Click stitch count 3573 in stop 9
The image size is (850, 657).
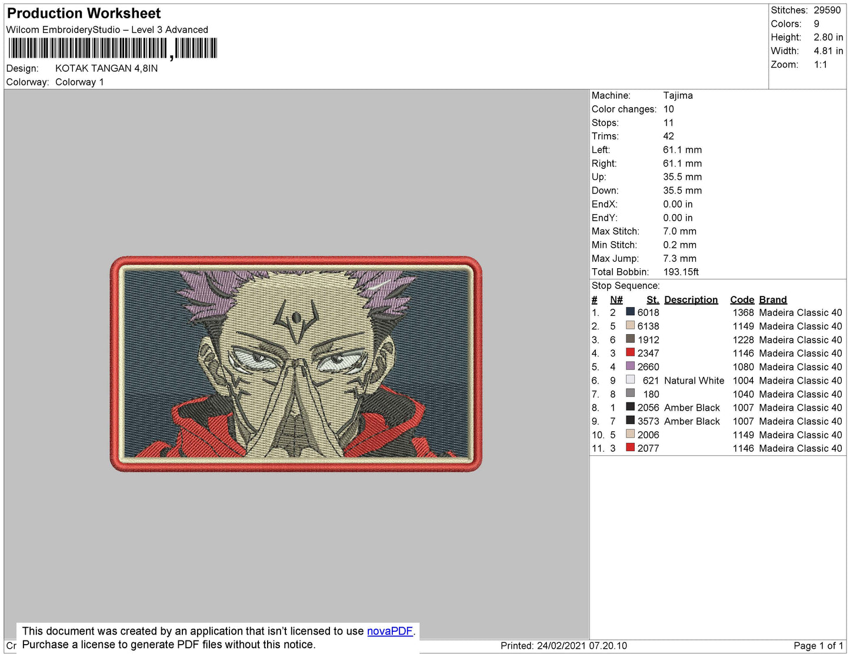(648, 421)
